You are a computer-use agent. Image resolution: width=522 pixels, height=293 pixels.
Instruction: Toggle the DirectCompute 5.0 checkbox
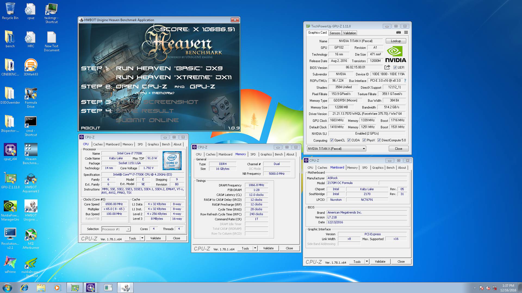click(379, 140)
